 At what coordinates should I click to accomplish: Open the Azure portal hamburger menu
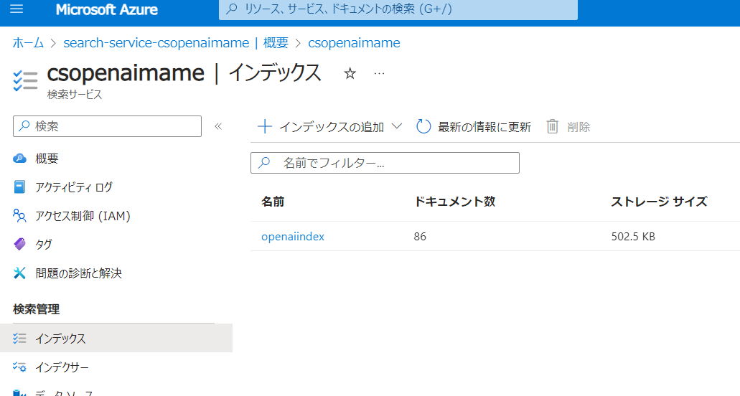17,9
